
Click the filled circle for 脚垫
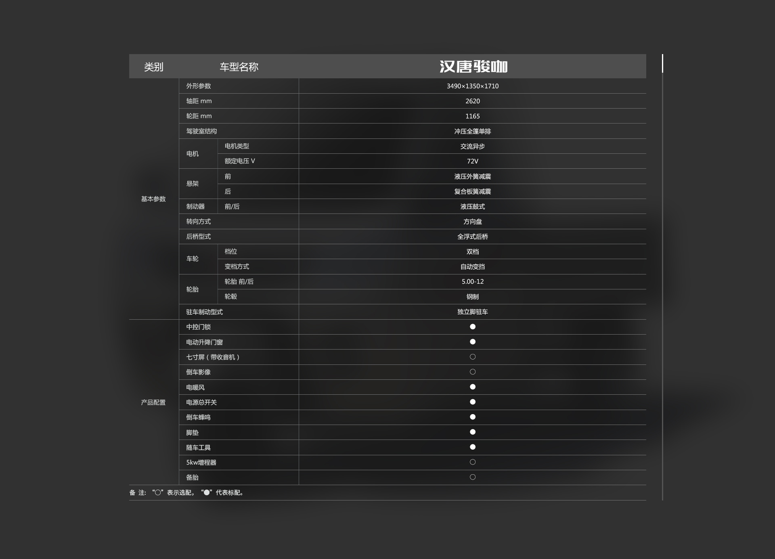(x=473, y=432)
